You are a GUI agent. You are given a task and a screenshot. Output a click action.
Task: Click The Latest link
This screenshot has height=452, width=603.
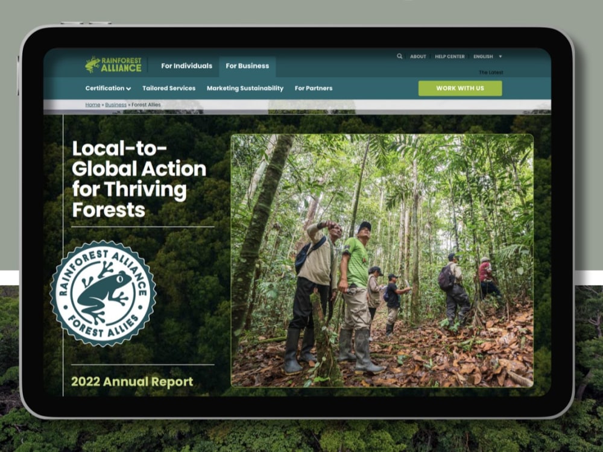[491, 72]
